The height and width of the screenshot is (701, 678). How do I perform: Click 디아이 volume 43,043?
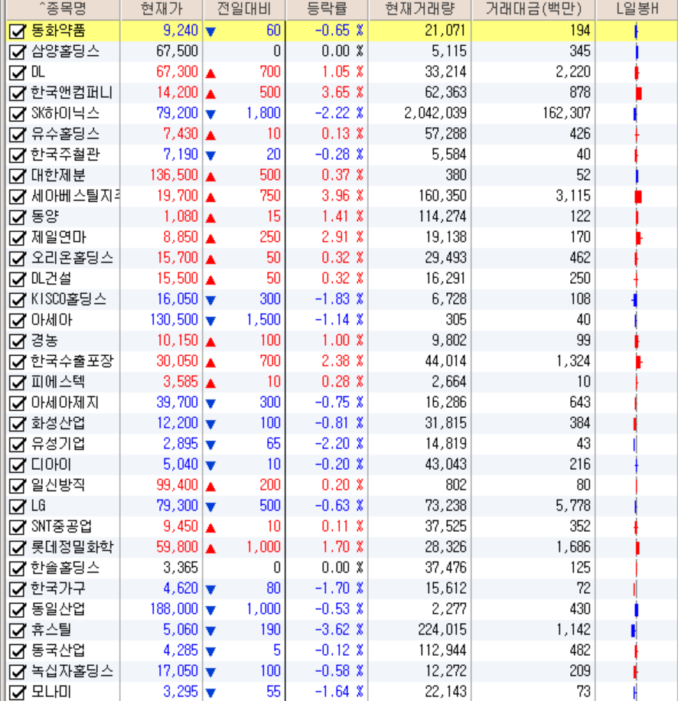[x=446, y=465]
